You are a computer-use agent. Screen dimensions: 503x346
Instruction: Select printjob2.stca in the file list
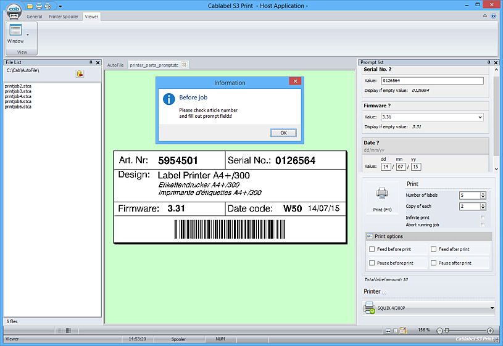[x=18, y=86]
